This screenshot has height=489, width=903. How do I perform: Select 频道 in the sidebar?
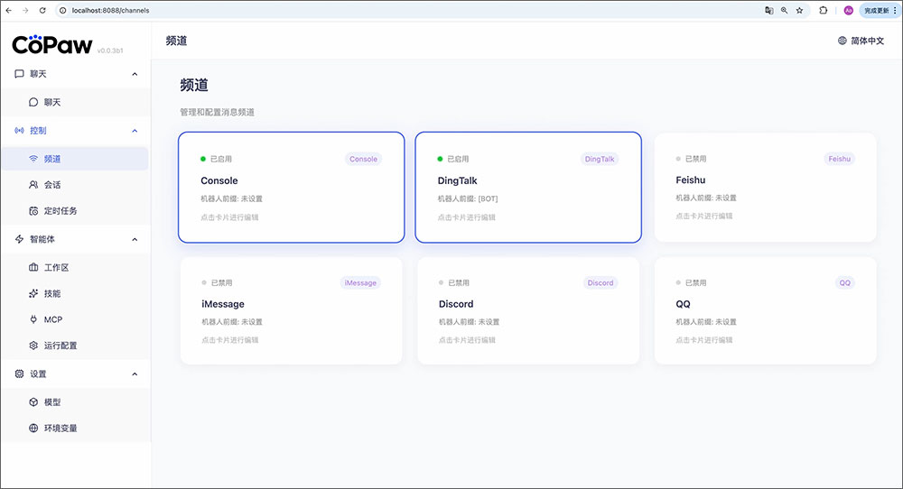point(75,159)
